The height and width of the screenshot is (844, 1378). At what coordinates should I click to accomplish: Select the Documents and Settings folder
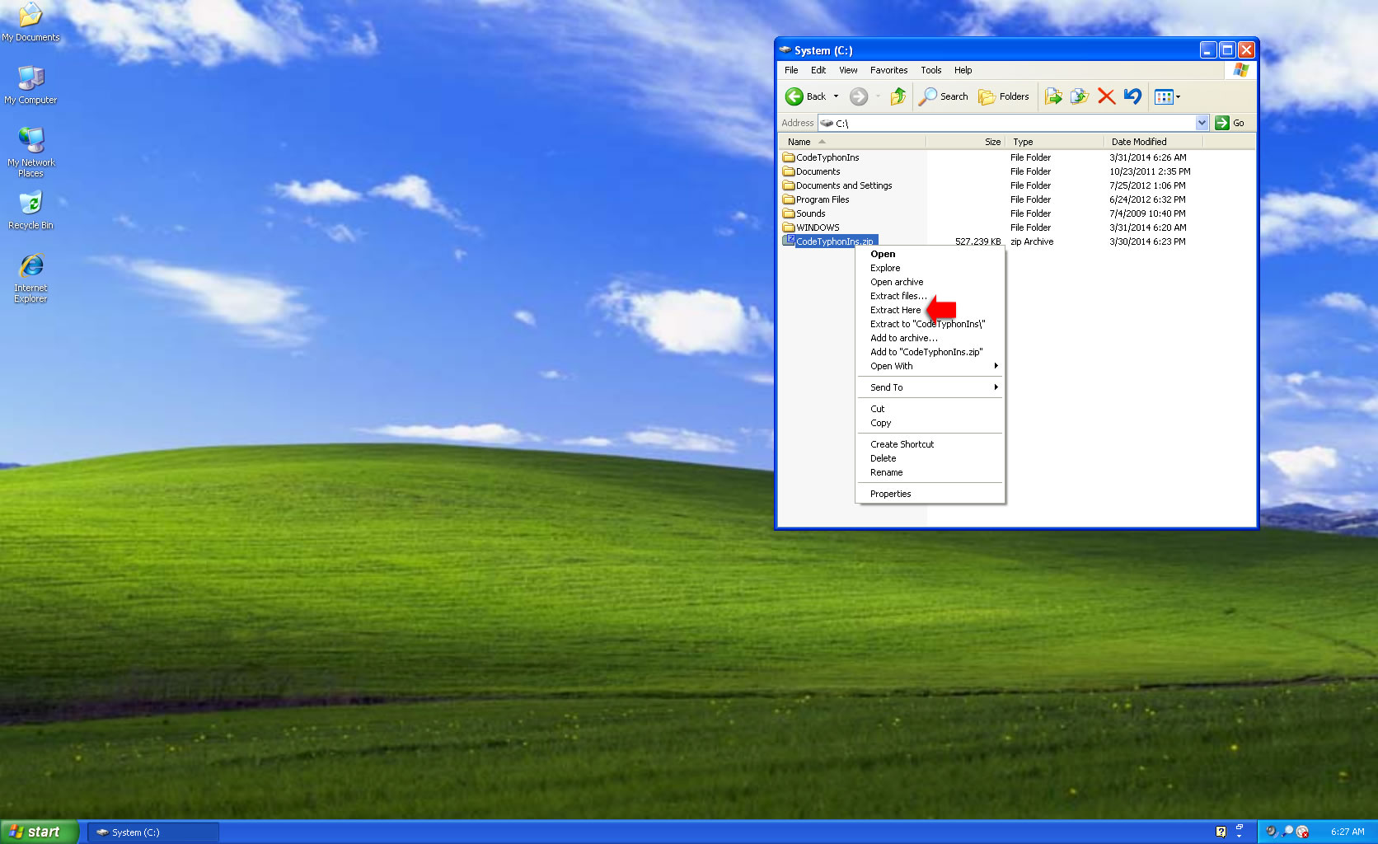point(837,185)
